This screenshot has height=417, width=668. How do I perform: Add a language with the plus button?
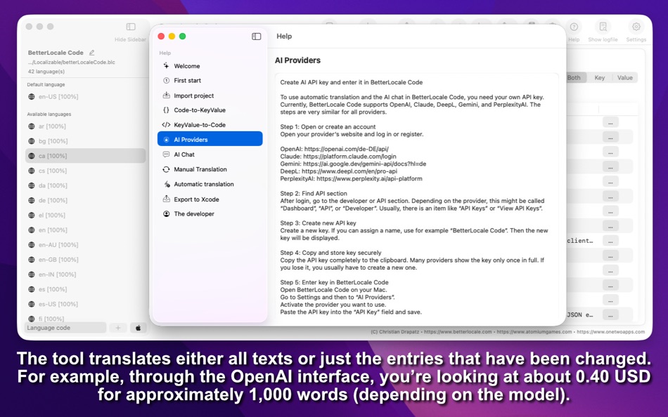click(x=118, y=326)
